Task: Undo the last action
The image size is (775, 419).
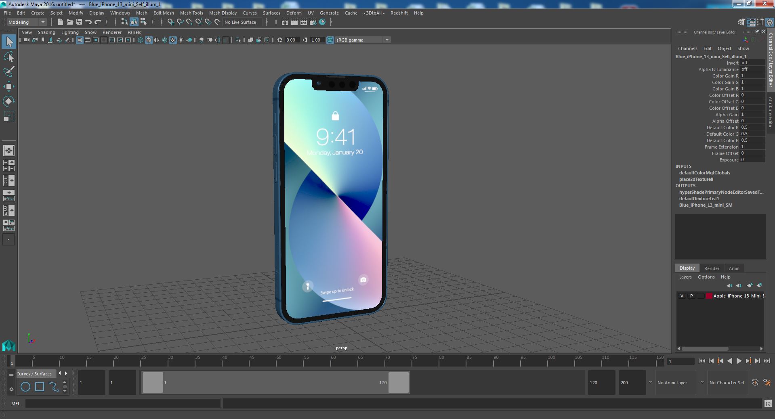Action: (x=88, y=22)
